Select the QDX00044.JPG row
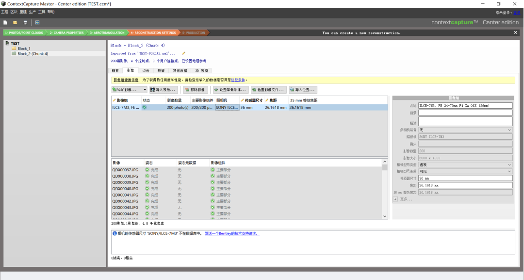The height and width of the screenshot is (280, 524). 246,214
